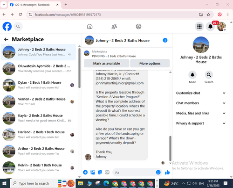233x188 pixels.
Task: Open the taskbar clock showing 9:15 PM
Action: [213, 183]
